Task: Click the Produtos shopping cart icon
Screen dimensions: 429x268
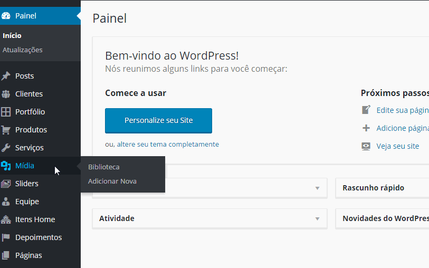Action: (6, 130)
